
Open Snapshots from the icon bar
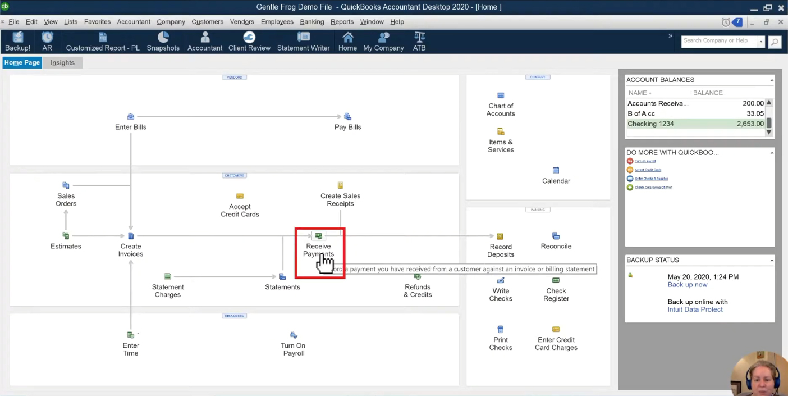[163, 42]
